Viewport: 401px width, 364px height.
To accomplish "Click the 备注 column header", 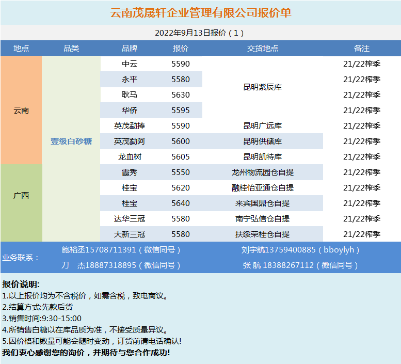I will 362,49.
